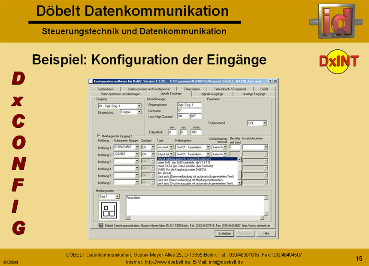Image resolution: width=369 pixels, height=266 pixels.
Task: Switch to Stationszustand und Sendejournal tab
Action: pyautogui.click(x=148, y=89)
